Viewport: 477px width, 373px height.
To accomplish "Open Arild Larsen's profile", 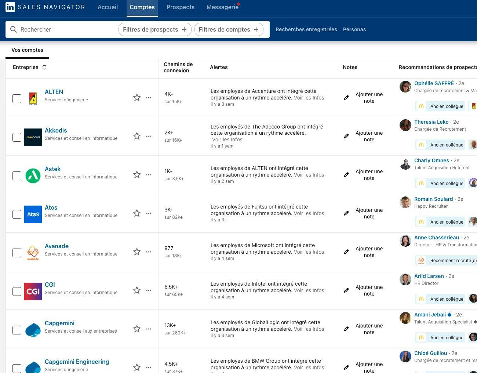I will click(429, 276).
